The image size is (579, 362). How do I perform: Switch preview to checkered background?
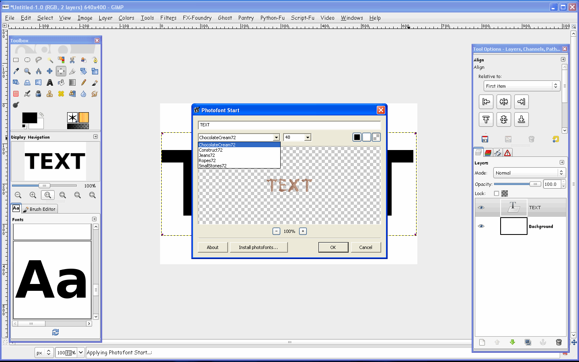click(x=376, y=137)
